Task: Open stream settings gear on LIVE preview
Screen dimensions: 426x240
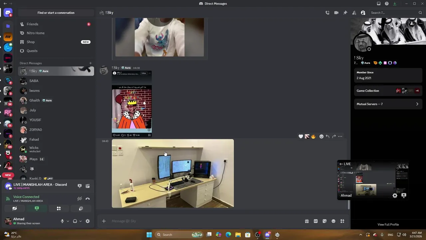Action: 395,196
